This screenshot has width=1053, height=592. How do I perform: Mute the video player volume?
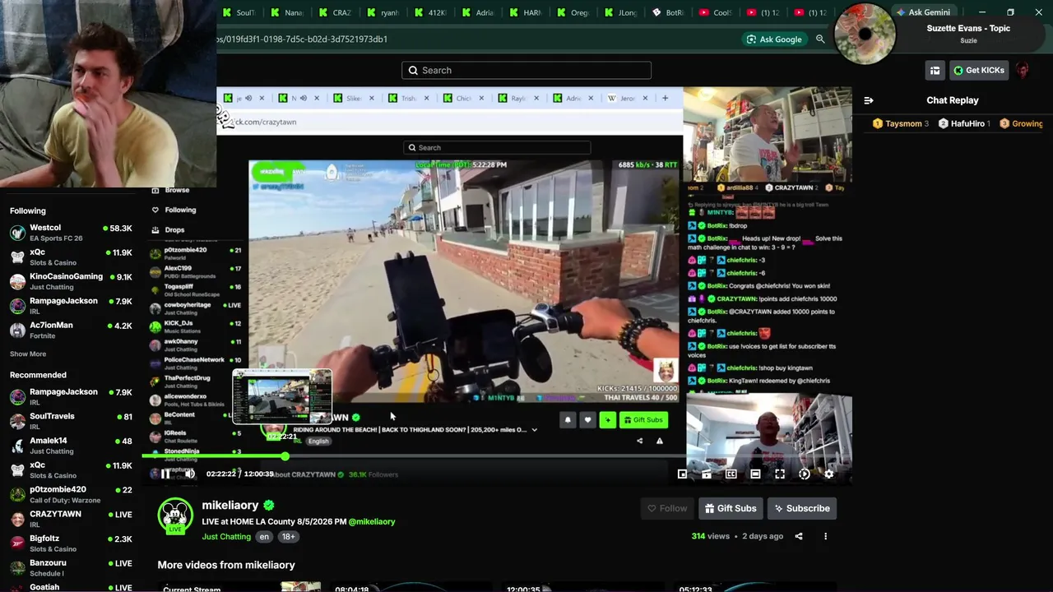[190, 474]
